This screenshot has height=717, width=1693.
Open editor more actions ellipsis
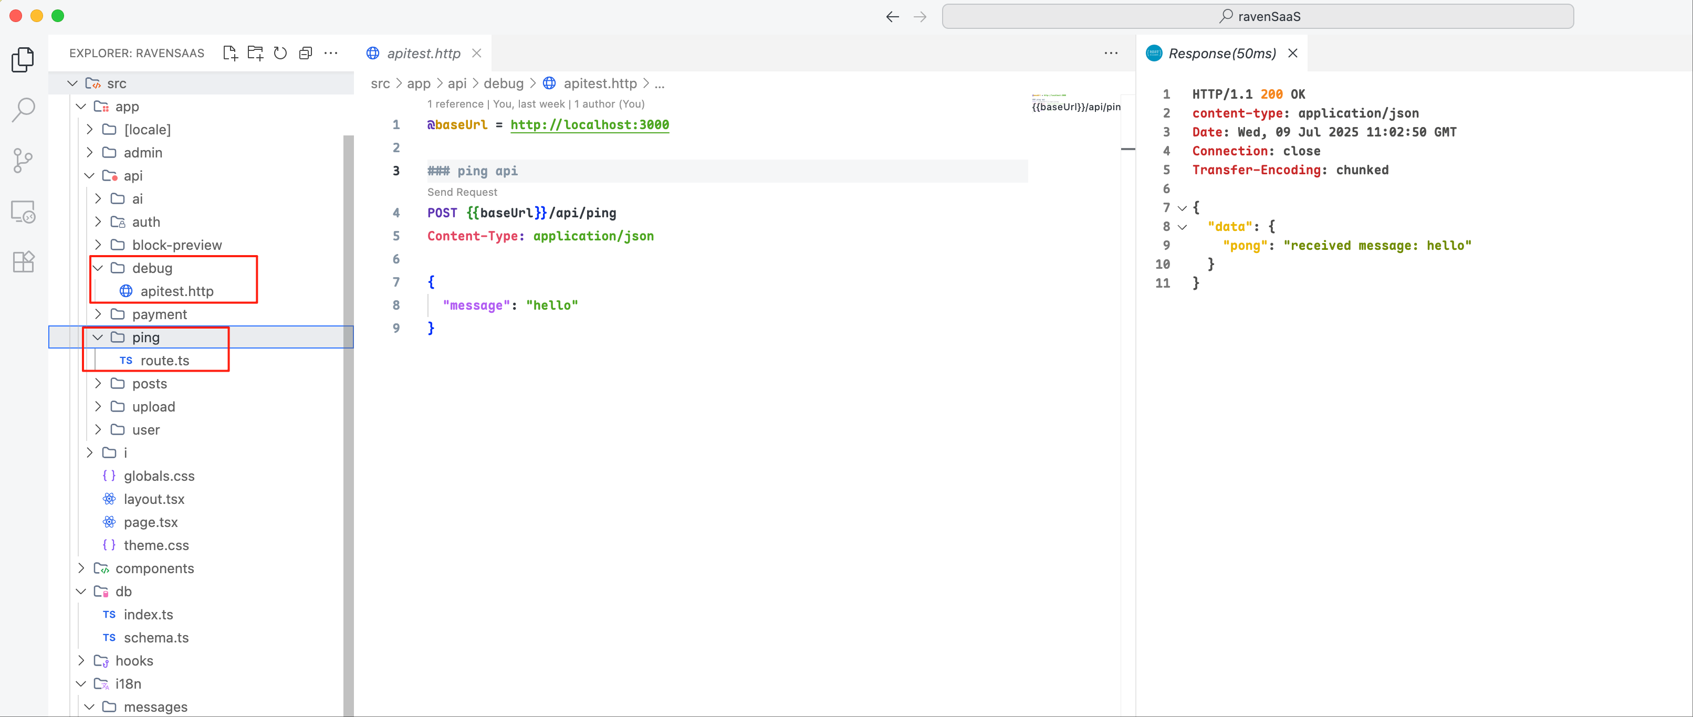[x=1111, y=53]
